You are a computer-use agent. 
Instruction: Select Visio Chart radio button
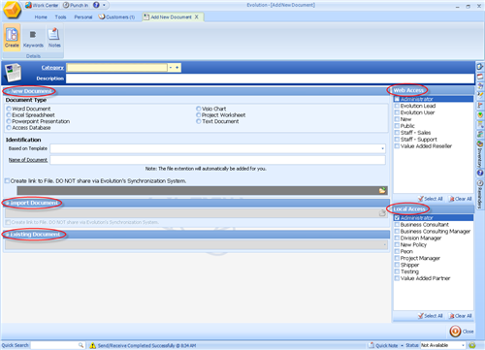tap(199, 109)
